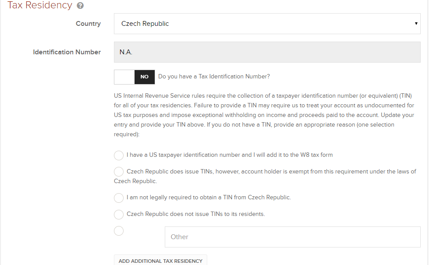This screenshot has height=265, width=429.
Task: Select the radio button next to Other
Action: [119, 231]
